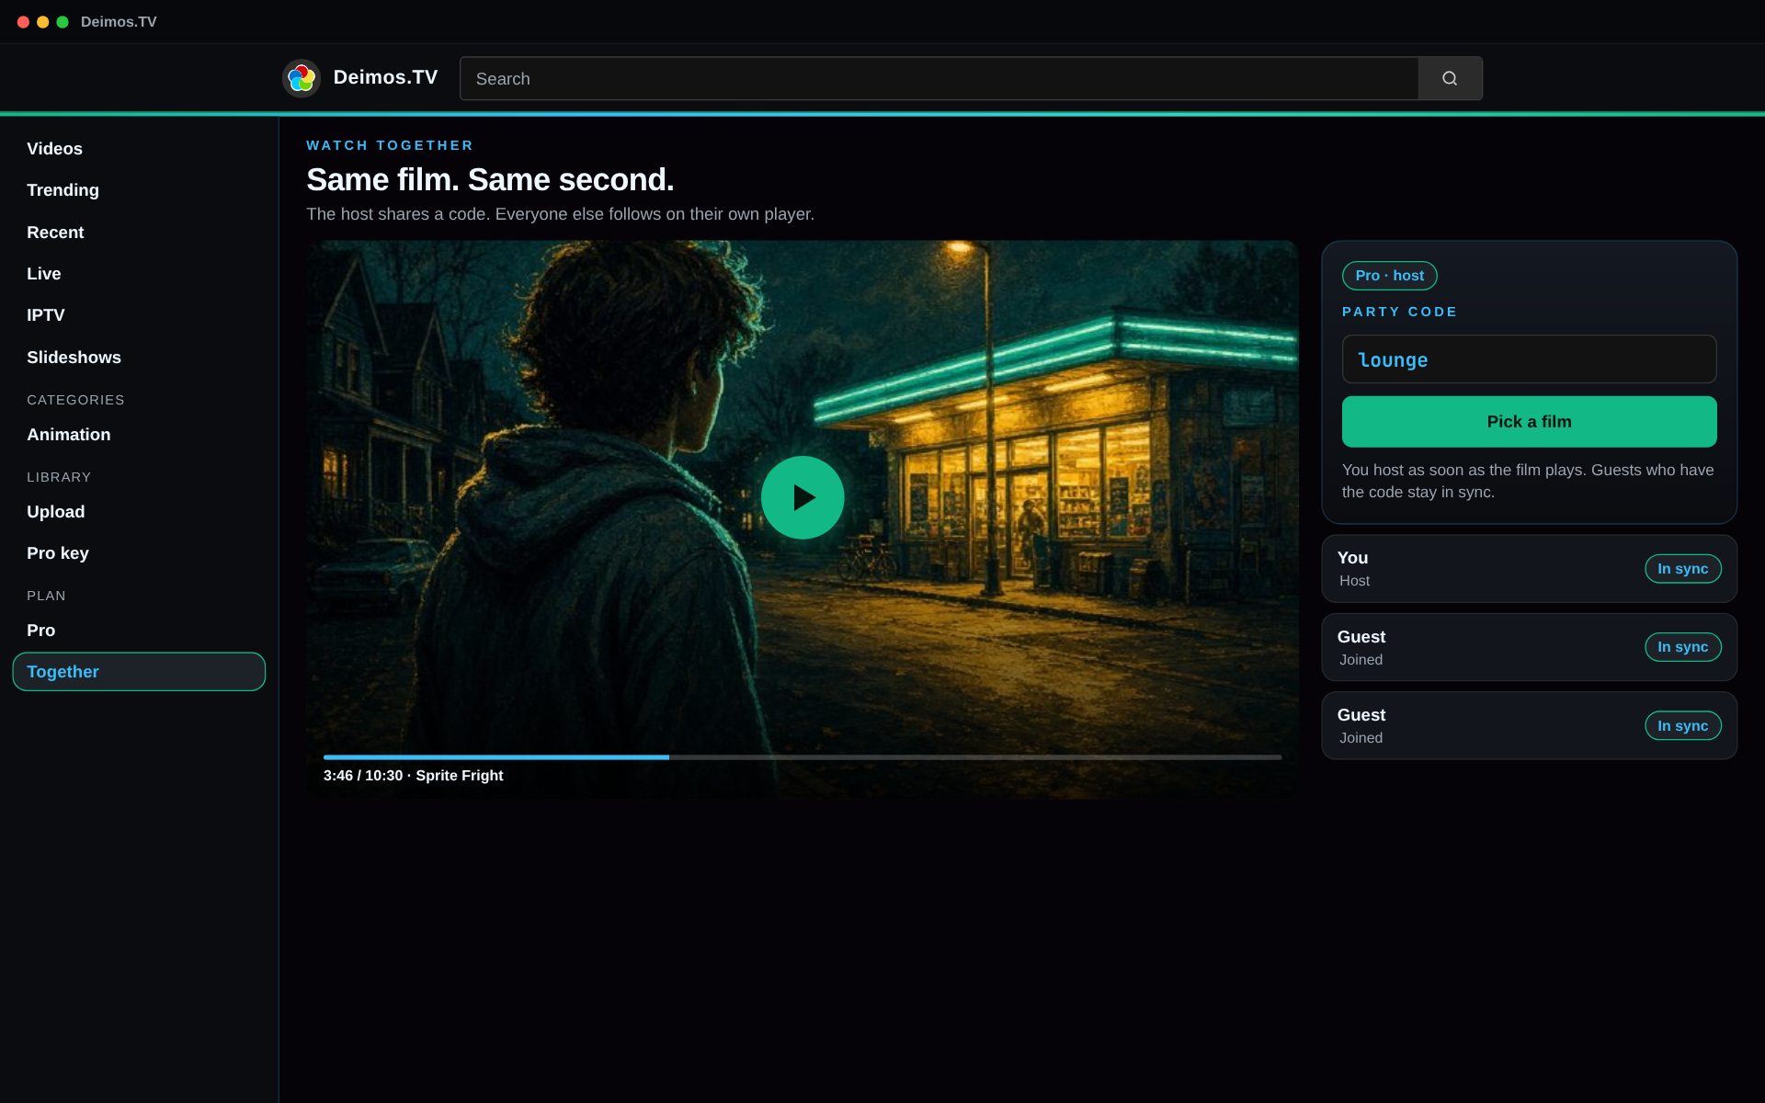The height and width of the screenshot is (1103, 1765).
Task: Open the Upload library page
Action: click(139, 512)
